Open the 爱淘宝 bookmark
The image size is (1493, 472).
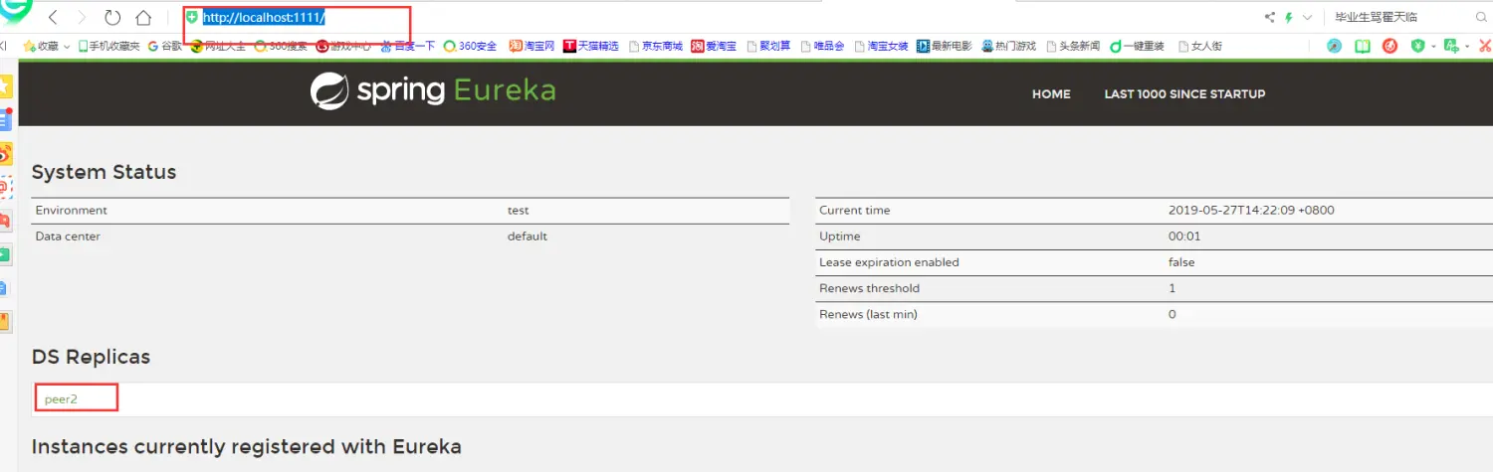714,46
